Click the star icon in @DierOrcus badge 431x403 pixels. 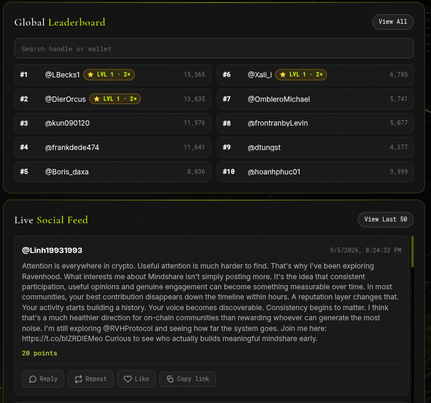point(97,99)
